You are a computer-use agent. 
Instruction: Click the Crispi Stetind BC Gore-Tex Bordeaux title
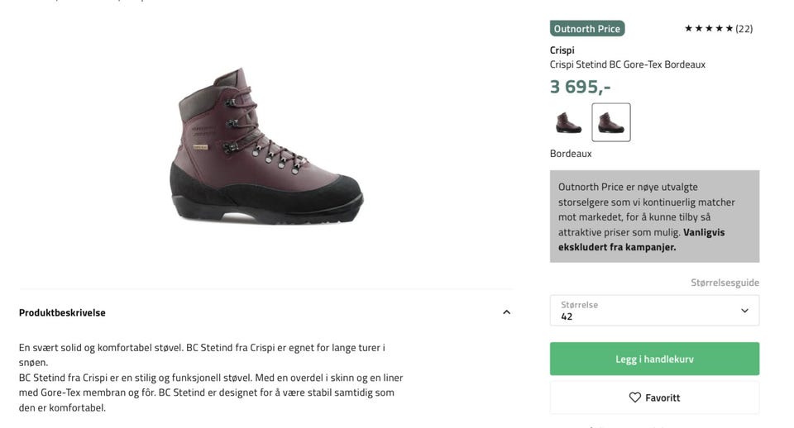coord(627,64)
